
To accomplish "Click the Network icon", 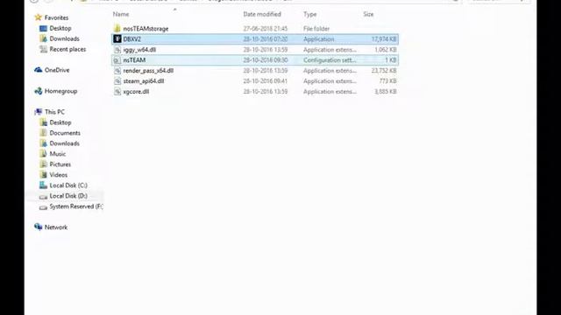I will coord(38,227).
